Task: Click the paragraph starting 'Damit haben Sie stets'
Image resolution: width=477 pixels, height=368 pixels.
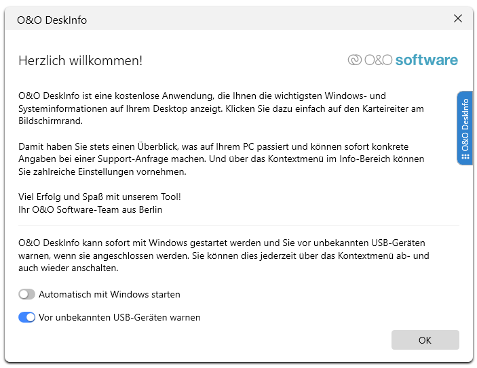Action: point(221,159)
